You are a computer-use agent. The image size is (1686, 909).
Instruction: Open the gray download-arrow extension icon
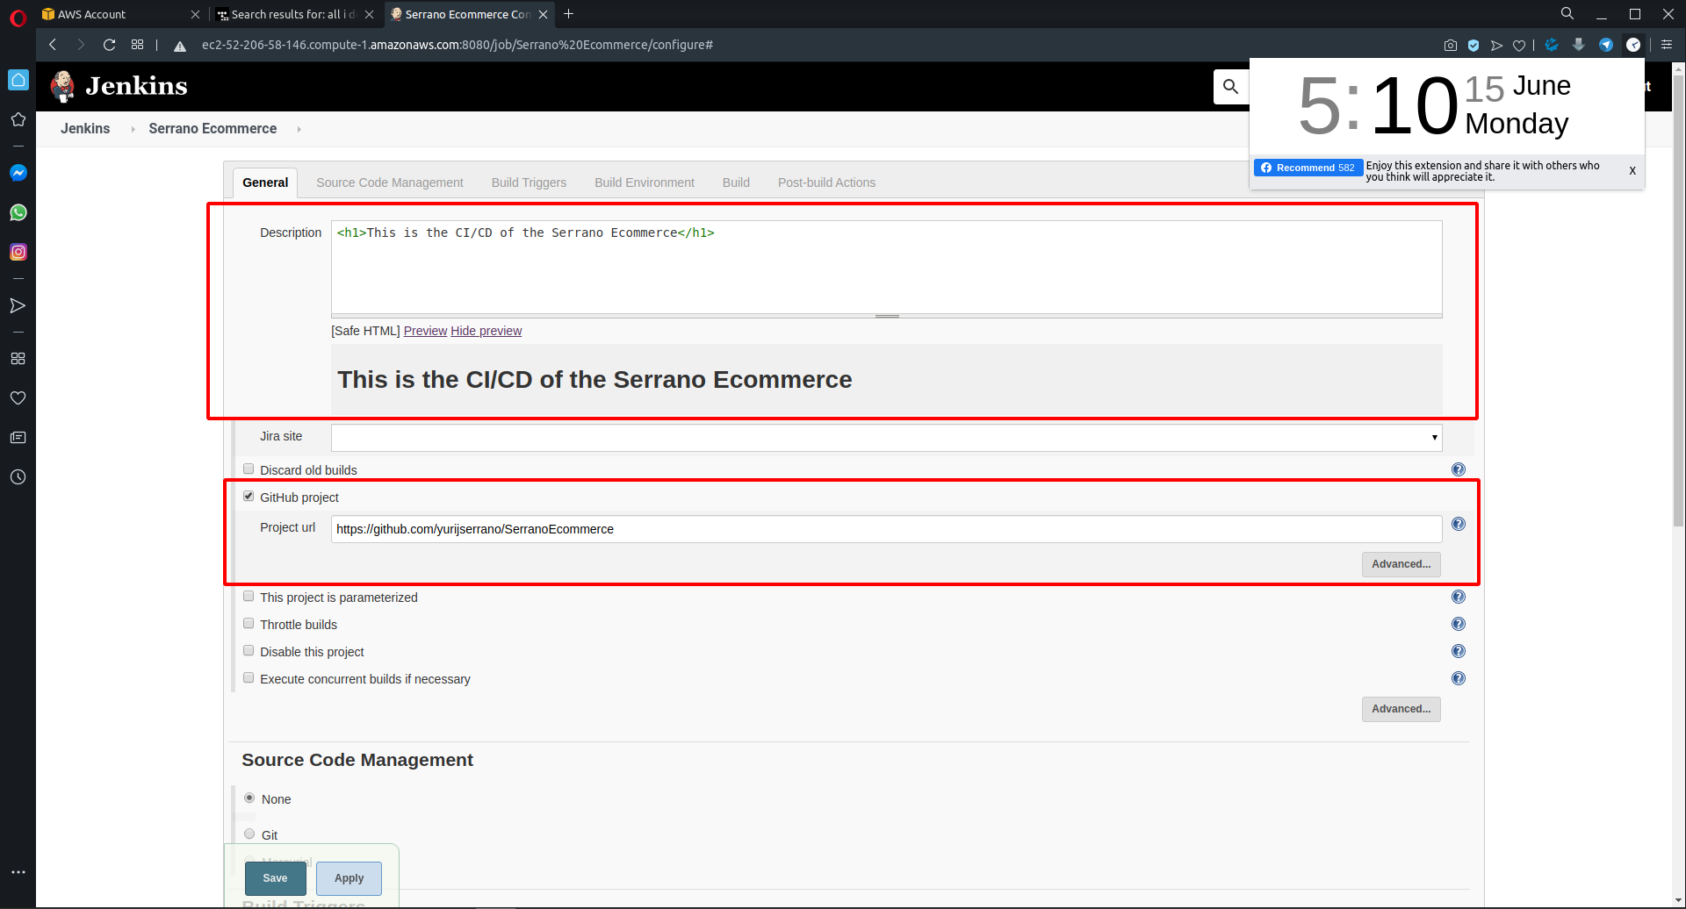pos(1579,45)
